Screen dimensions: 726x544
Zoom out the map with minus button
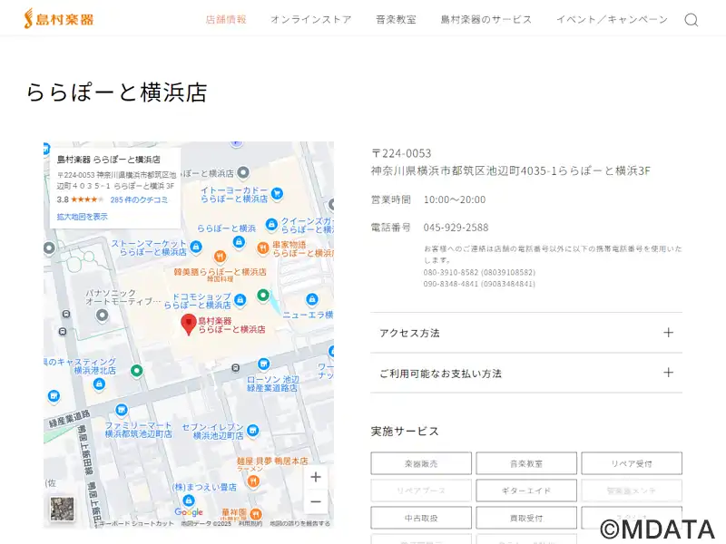[316, 501]
